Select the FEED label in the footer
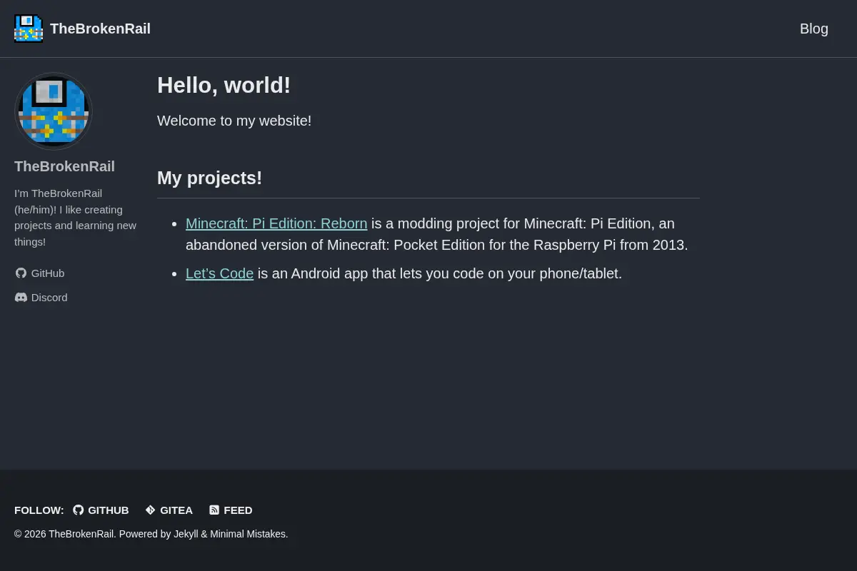Screen dimensions: 857x571 pyautogui.click(x=238, y=510)
